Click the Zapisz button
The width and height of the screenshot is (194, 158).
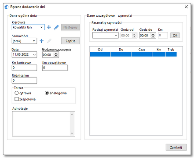[70, 41]
